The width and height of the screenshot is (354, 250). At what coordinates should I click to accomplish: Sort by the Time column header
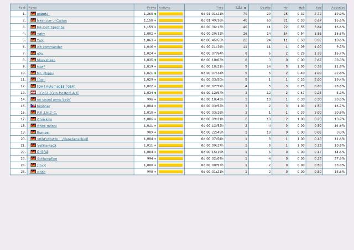(220, 8)
